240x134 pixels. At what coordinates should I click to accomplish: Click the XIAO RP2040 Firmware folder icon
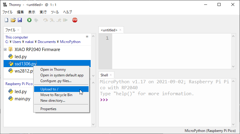(x=10, y=49)
